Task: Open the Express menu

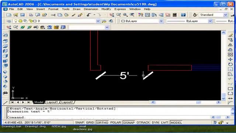Action: coord(120,9)
